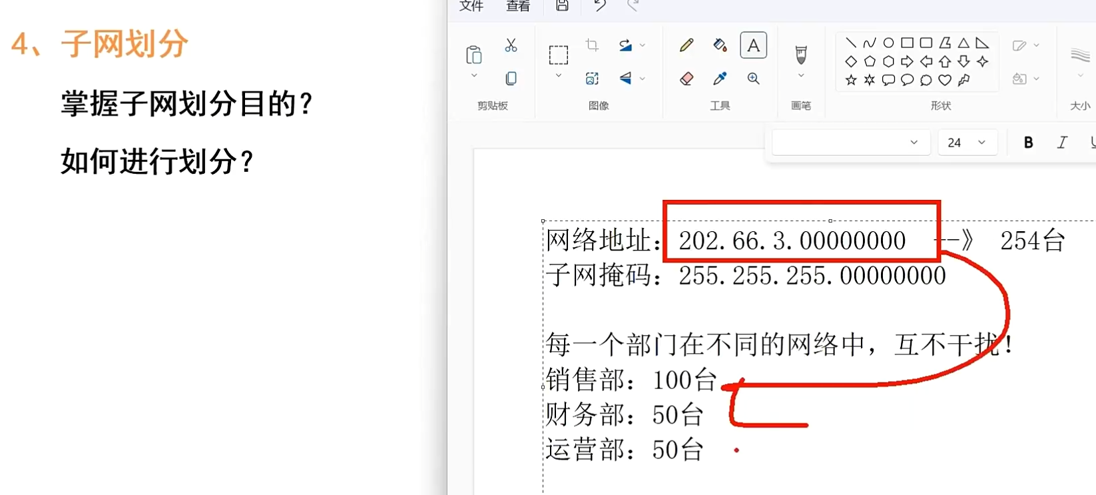This screenshot has height=495, width=1096.
Task: Select the Oval shape
Action: click(x=888, y=43)
